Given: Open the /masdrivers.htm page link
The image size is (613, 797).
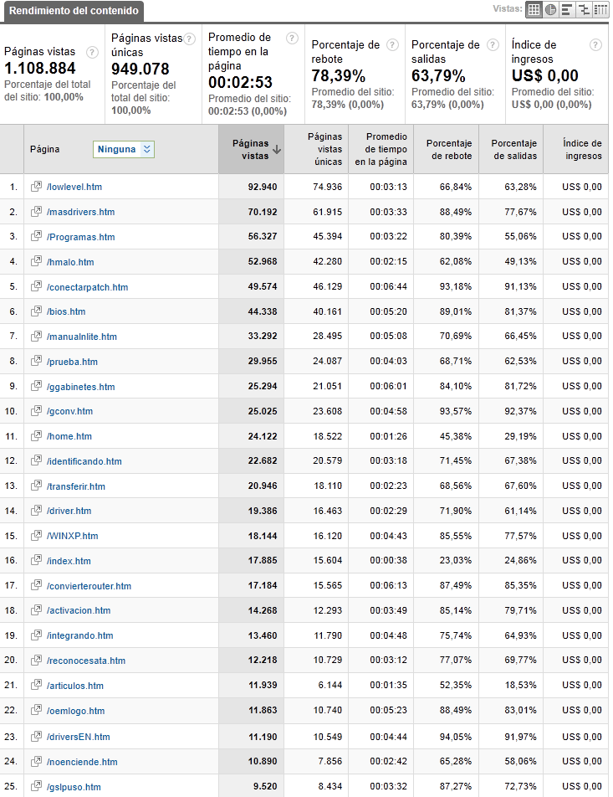Looking at the screenshot, I should 81,212.
